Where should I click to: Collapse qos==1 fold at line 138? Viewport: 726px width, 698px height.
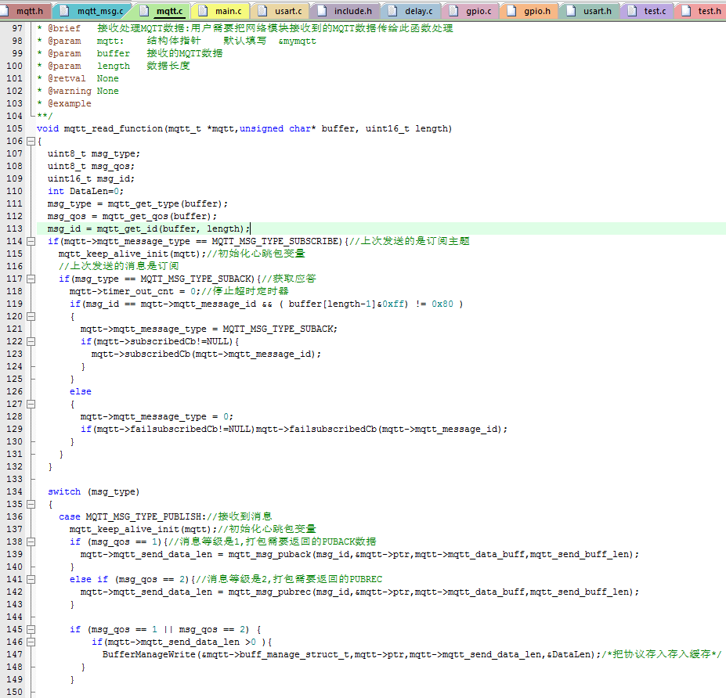31,541
